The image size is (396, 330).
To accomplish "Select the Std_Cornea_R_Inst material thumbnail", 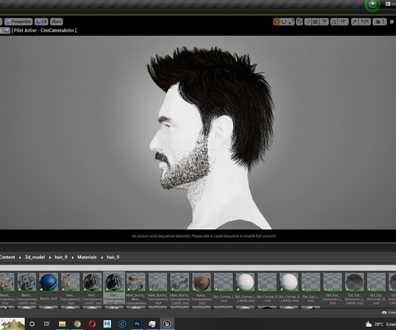I will 267,282.
